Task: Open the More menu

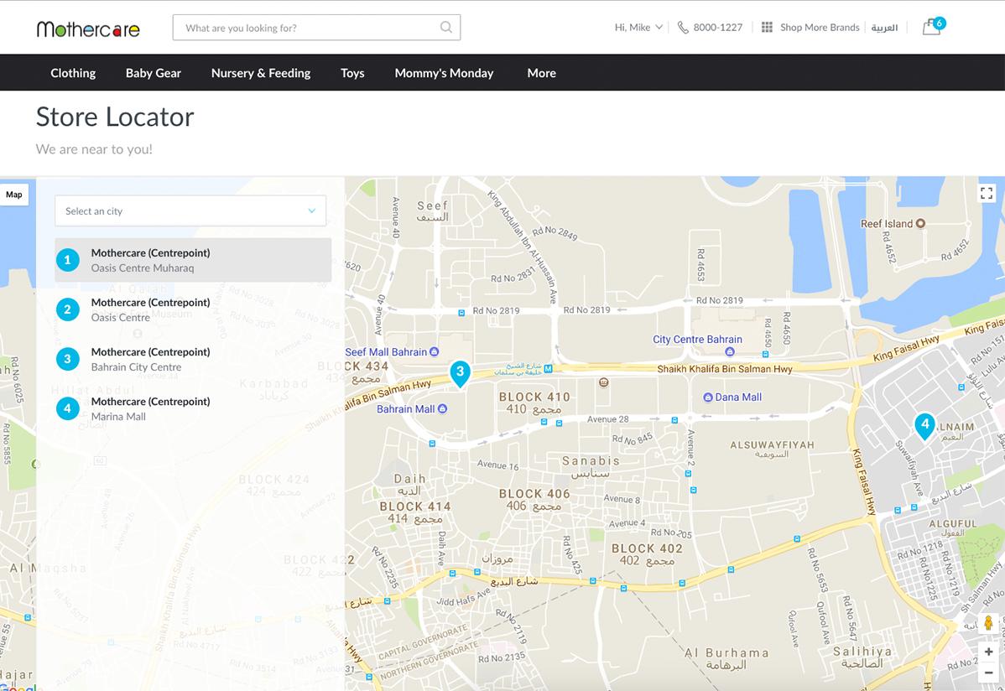Action: (542, 73)
